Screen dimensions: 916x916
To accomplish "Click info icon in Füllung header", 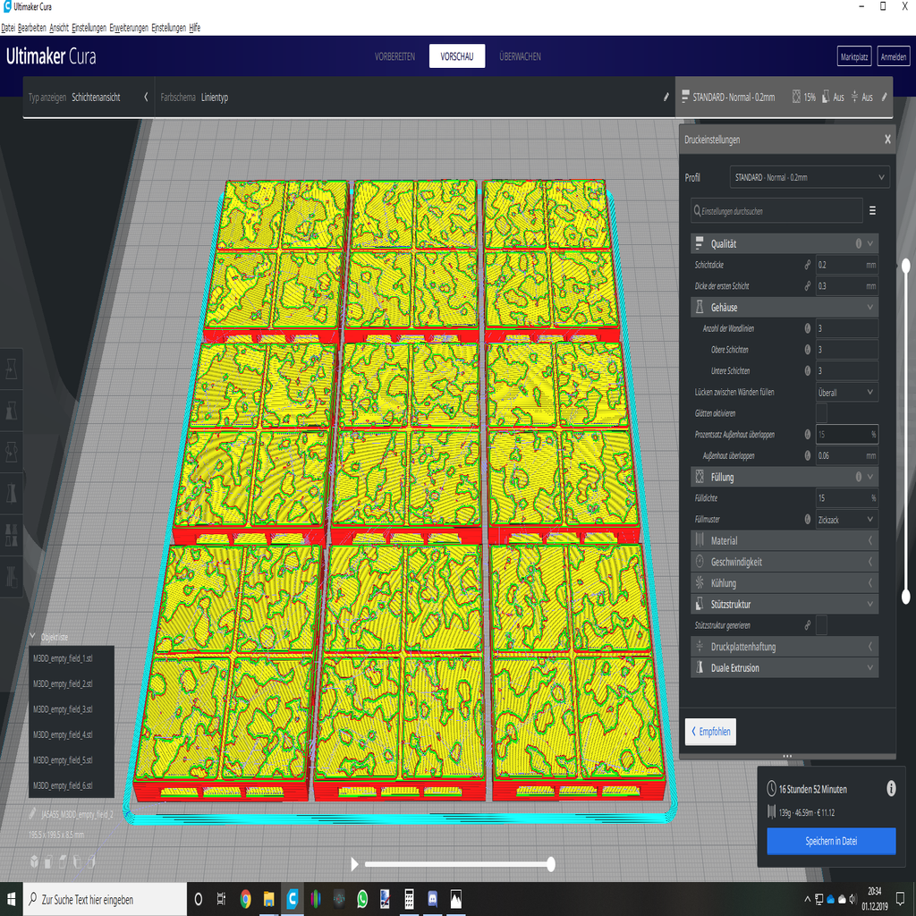I will click(x=858, y=477).
